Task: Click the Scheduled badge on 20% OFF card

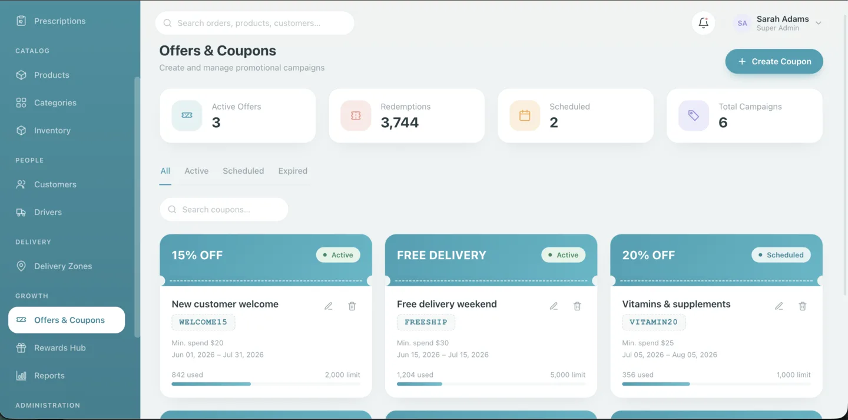Action: (x=781, y=255)
